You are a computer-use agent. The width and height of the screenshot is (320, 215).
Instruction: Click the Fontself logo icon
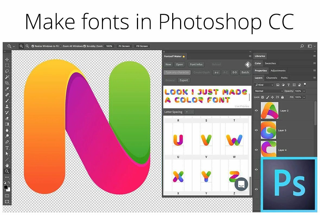pos(248,65)
